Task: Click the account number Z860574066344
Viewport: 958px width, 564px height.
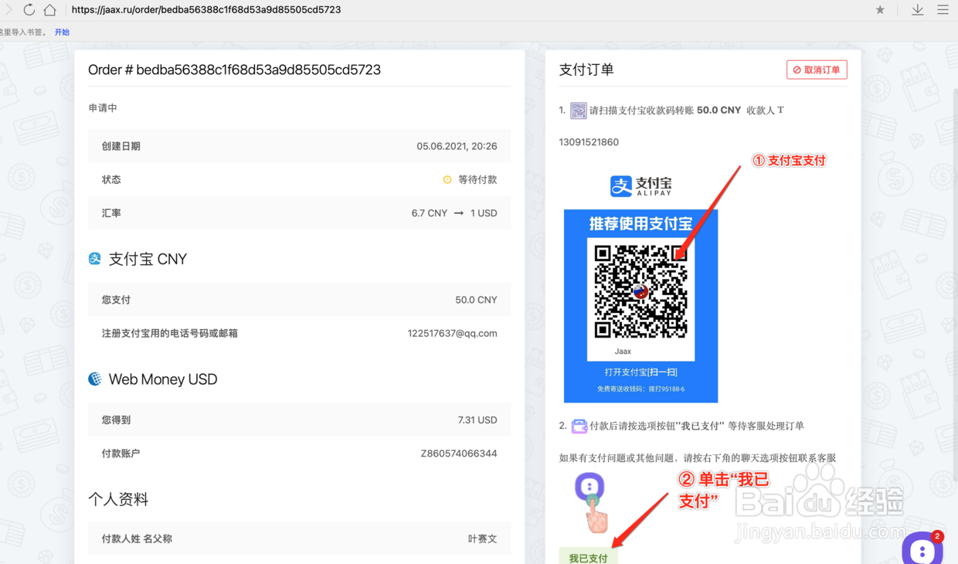Action: point(459,454)
